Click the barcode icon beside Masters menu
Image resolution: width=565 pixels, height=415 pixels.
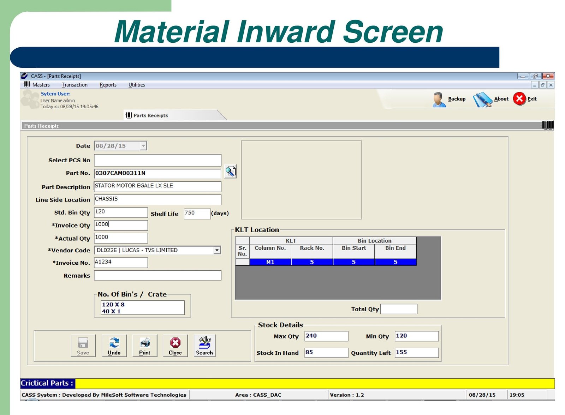click(26, 84)
